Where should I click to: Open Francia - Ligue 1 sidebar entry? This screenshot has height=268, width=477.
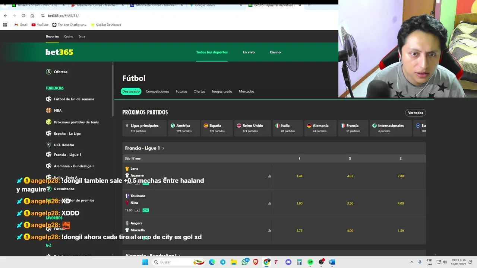pyautogui.click(x=63, y=154)
